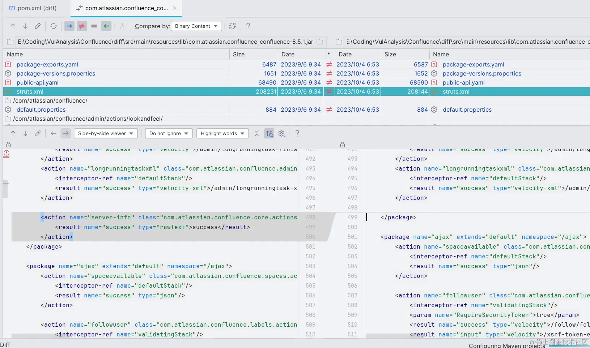590x348 pixels.
Task: Click the right pane lock icon
Action: [343, 145]
